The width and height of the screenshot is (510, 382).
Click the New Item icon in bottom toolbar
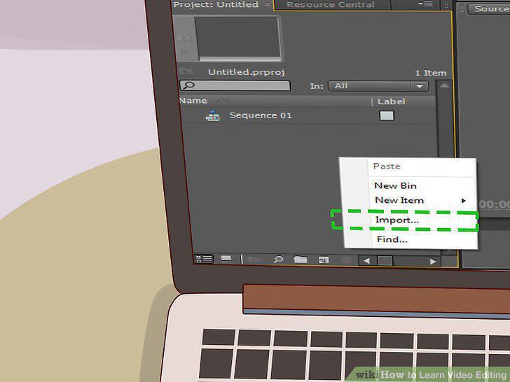324,260
